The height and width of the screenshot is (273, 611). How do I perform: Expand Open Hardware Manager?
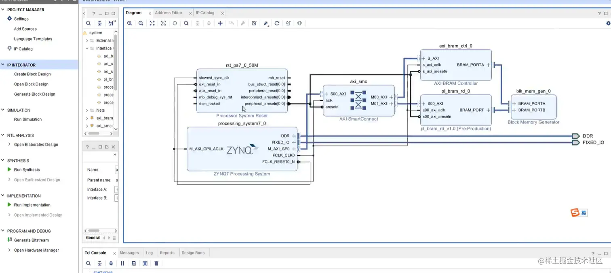pos(10,250)
